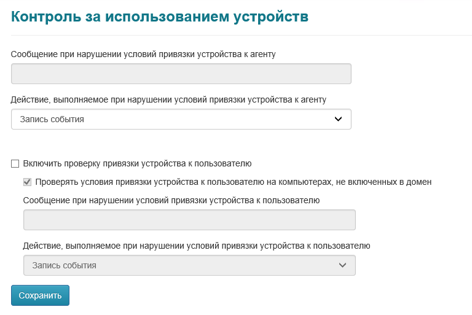Select "Запись события" value in the user action dropdown
Viewport: 472px width, 315px height.
65,265
